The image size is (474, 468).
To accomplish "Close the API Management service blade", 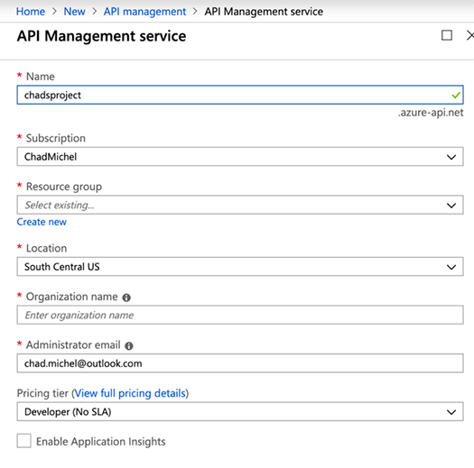I will pyautogui.click(x=469, y=35).
